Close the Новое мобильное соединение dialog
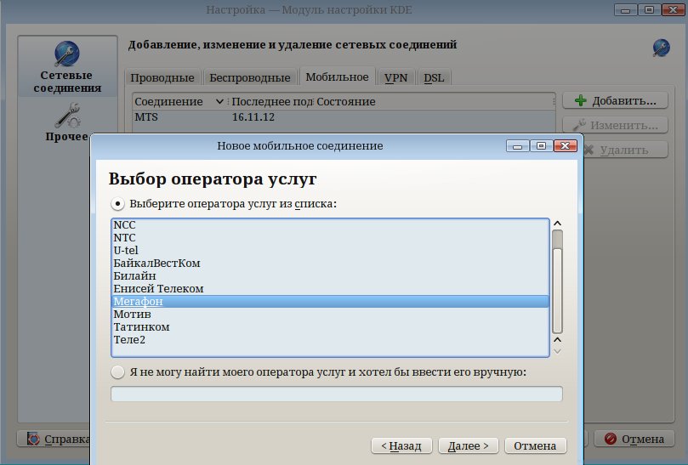This screenshot has width=688, height=465. (566, 146)
